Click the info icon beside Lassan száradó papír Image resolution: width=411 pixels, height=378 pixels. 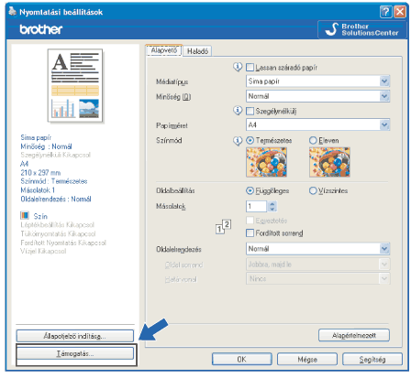[238, 67]
